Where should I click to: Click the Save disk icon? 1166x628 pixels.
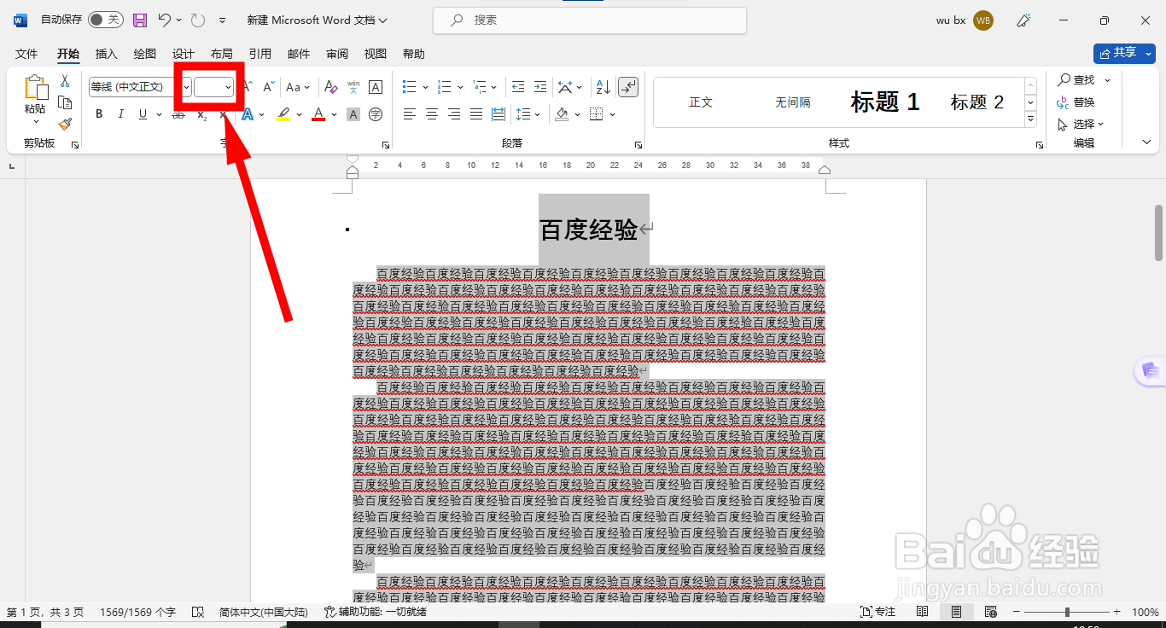point(140,20)
